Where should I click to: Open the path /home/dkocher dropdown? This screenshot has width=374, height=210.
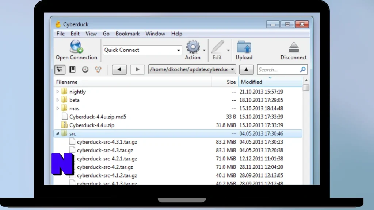point(232,70)
